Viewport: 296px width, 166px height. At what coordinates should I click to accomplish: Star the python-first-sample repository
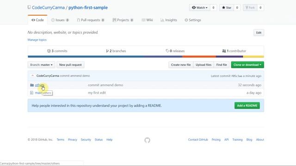[x=227, y=8]
